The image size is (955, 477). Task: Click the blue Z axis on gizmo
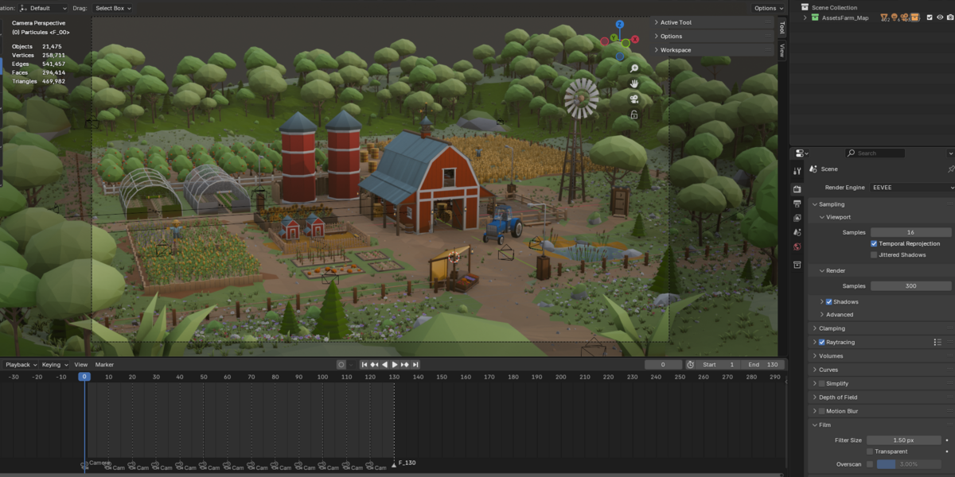619,25
